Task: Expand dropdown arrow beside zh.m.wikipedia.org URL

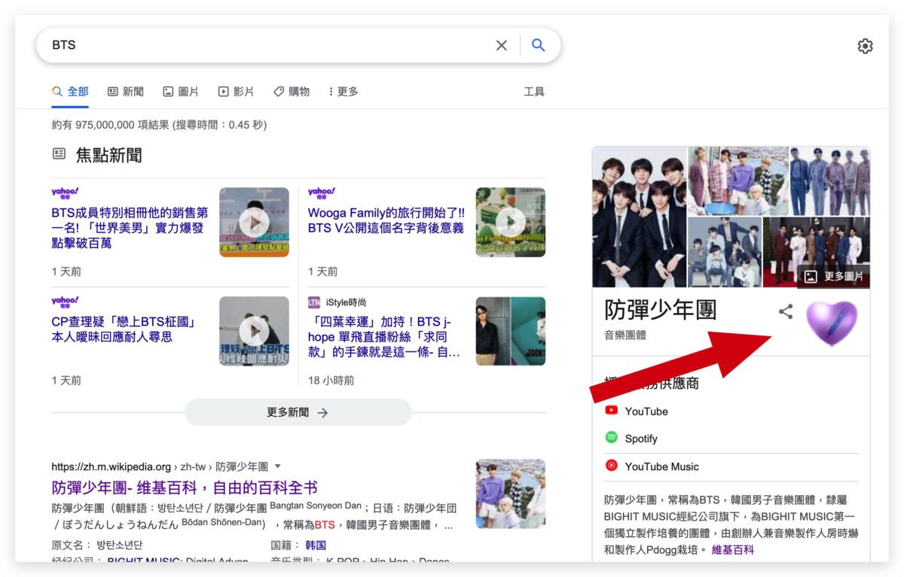Action: click(277, 466)
